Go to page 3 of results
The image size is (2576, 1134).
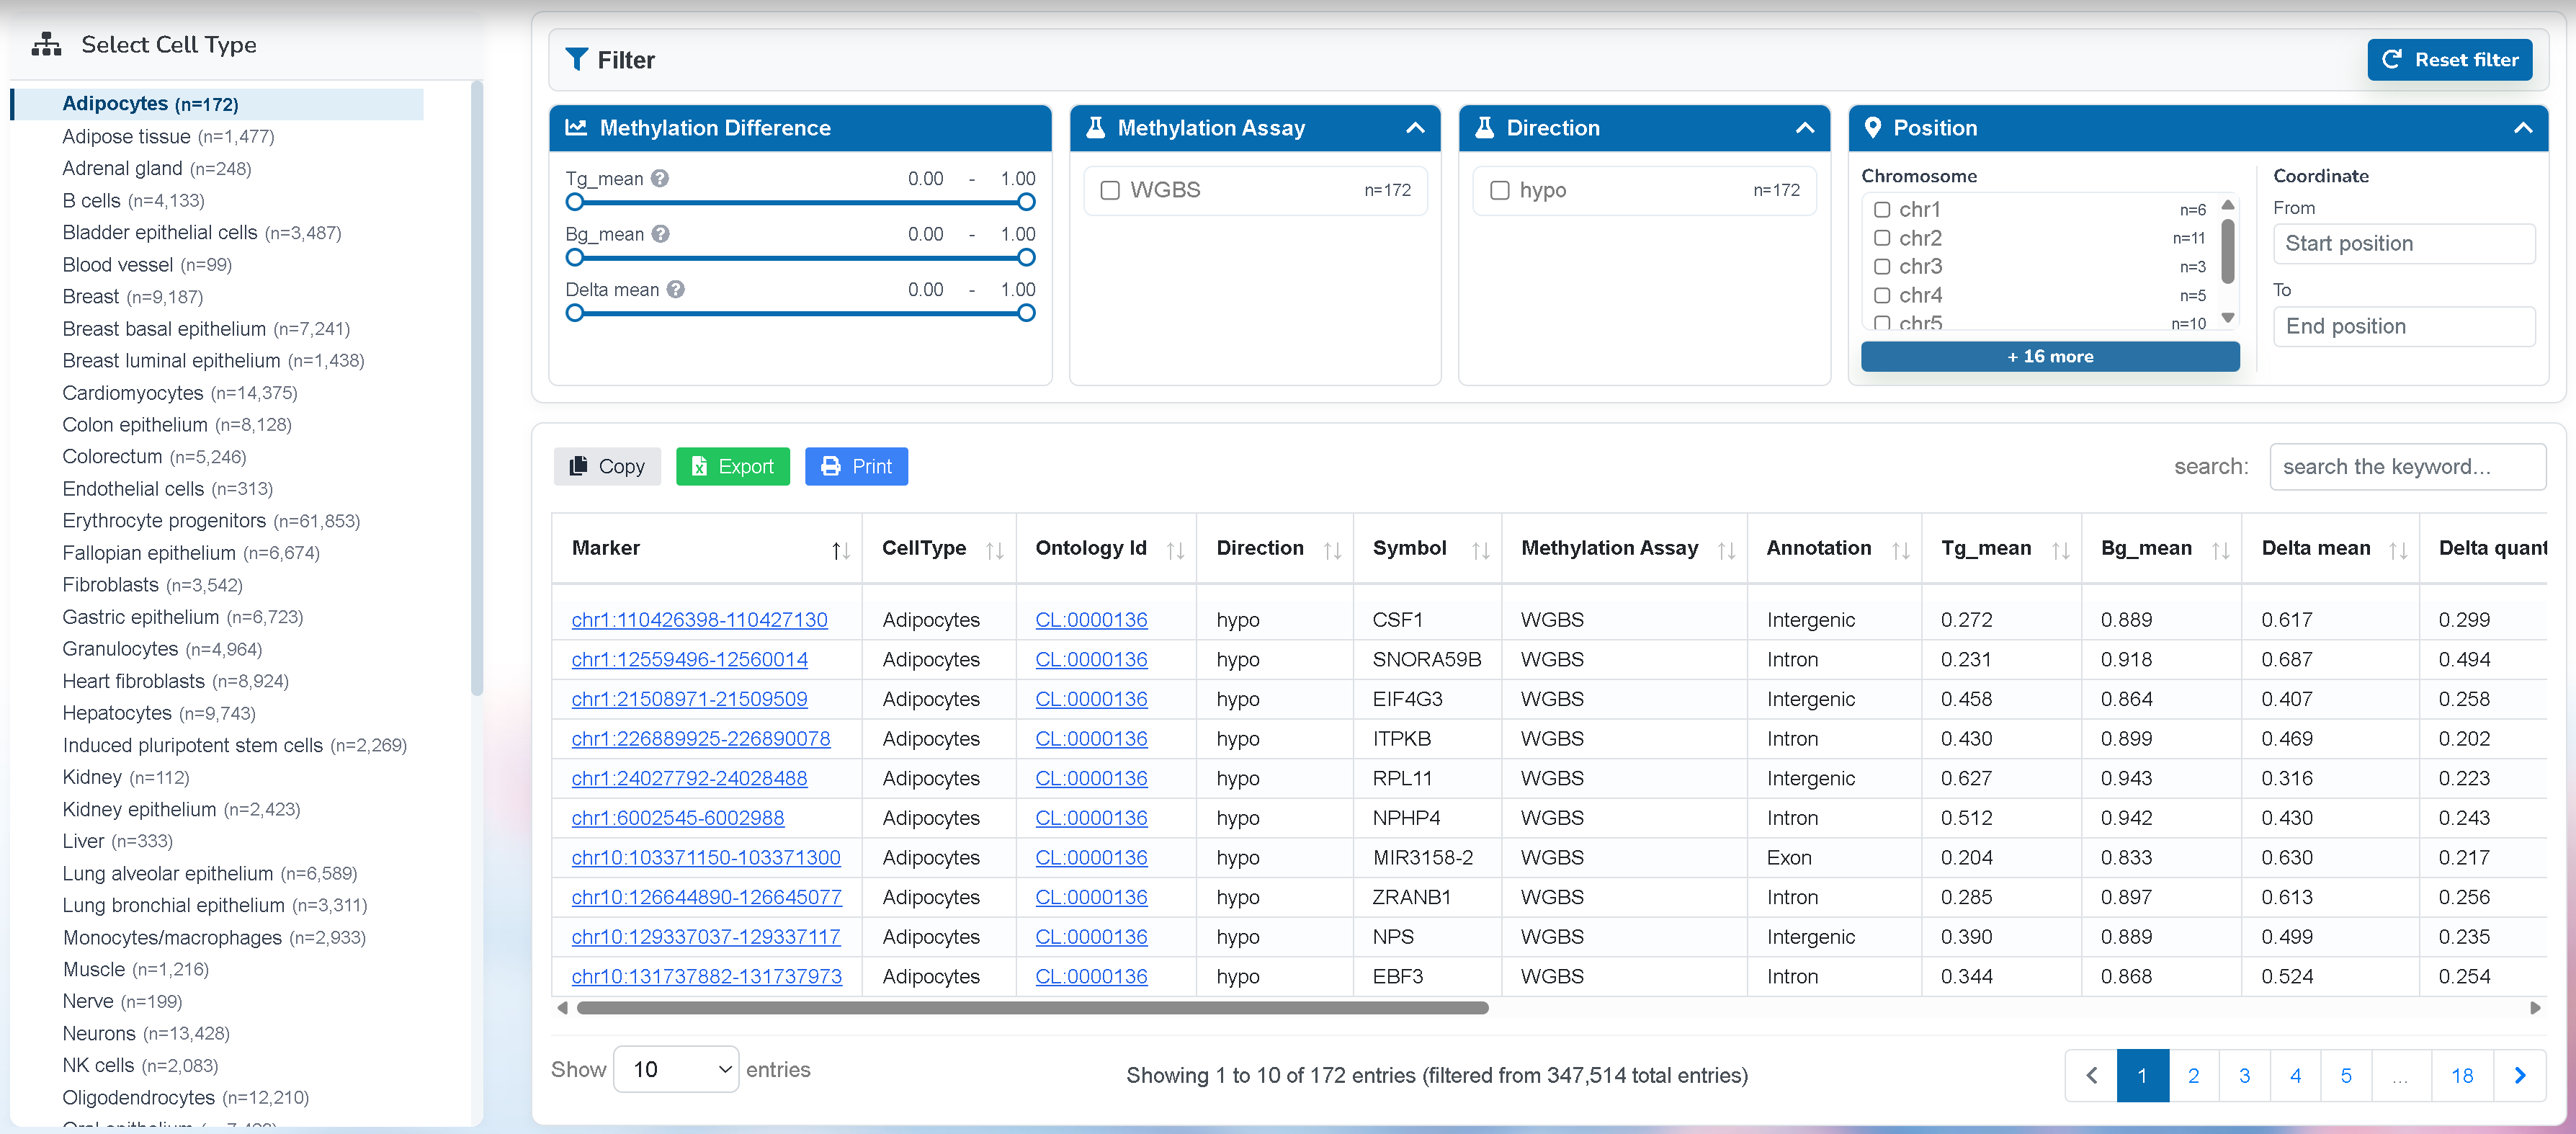(2244, 1076)
